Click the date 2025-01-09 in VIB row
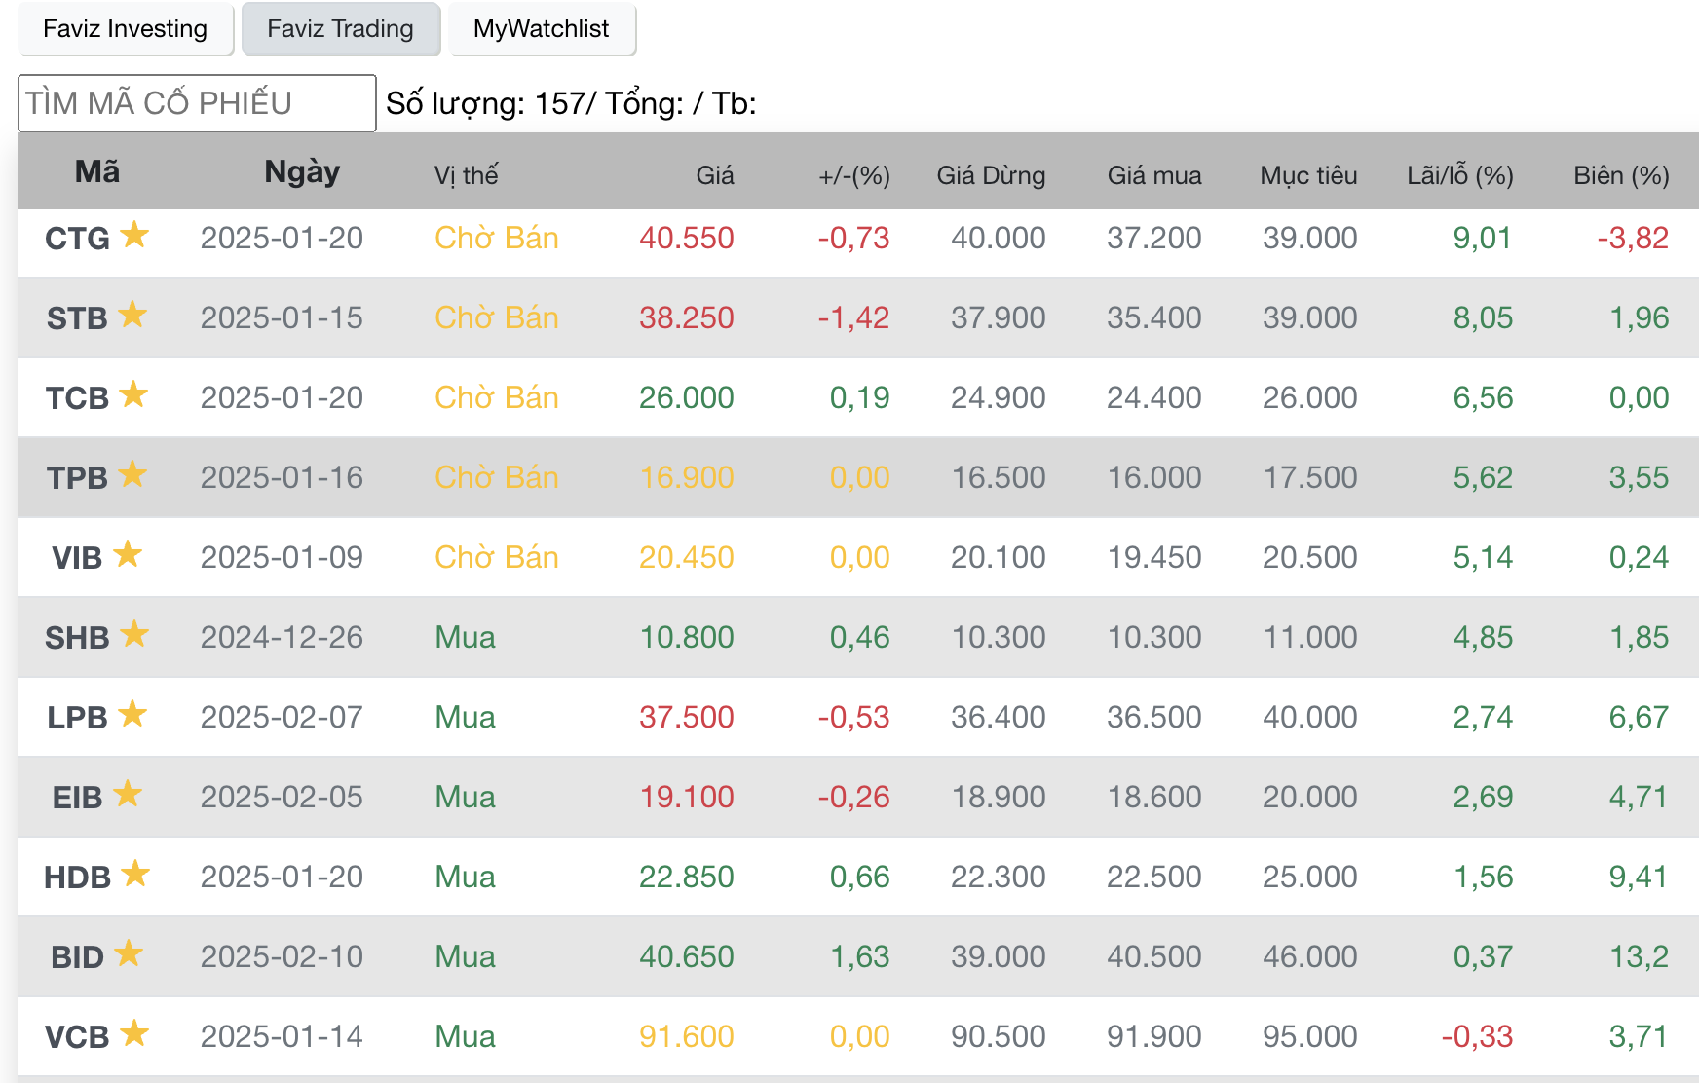 pos(282,558)
